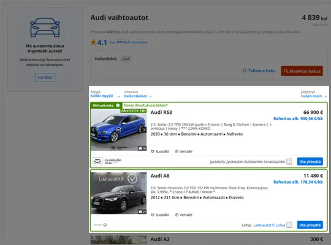
Task: Click Ota yhteyttä for Audi A6
Action: [310, 225]
